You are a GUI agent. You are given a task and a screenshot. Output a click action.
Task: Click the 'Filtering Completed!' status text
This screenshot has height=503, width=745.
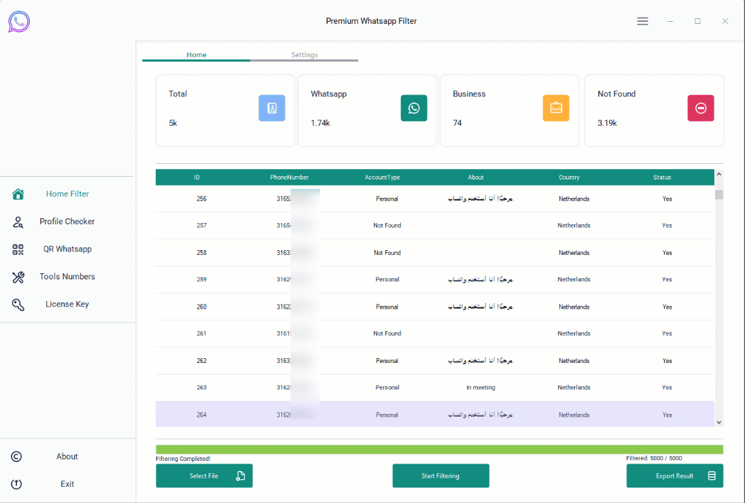[x=183, y=459]
